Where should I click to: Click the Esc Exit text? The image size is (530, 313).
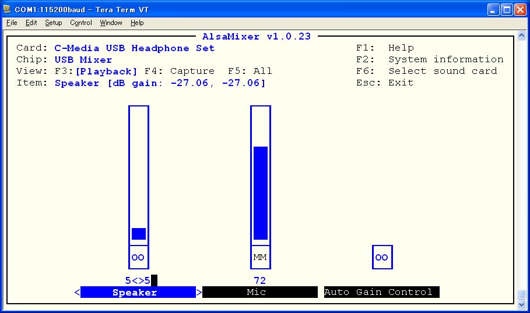[385, 83]
